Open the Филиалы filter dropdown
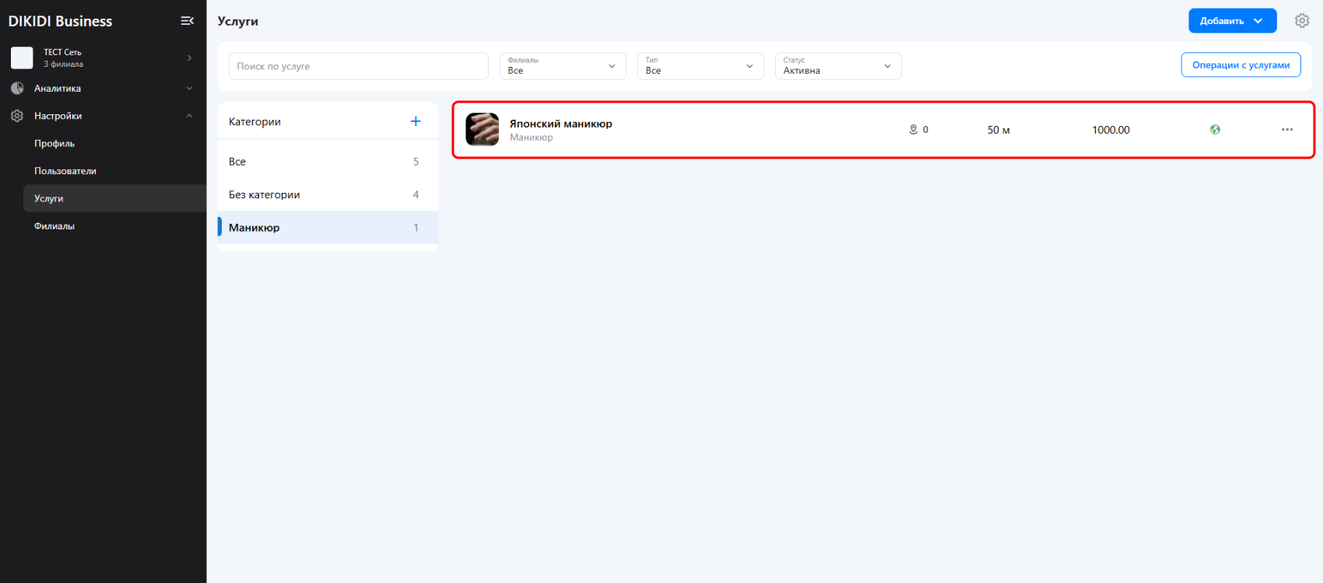Viewport: 1323px width, 583px height. [562, 66]
